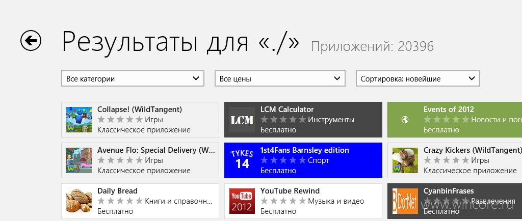Open the YouTube Rewind 2012 icon
522x221 pixels.
[x=242, y=201]
